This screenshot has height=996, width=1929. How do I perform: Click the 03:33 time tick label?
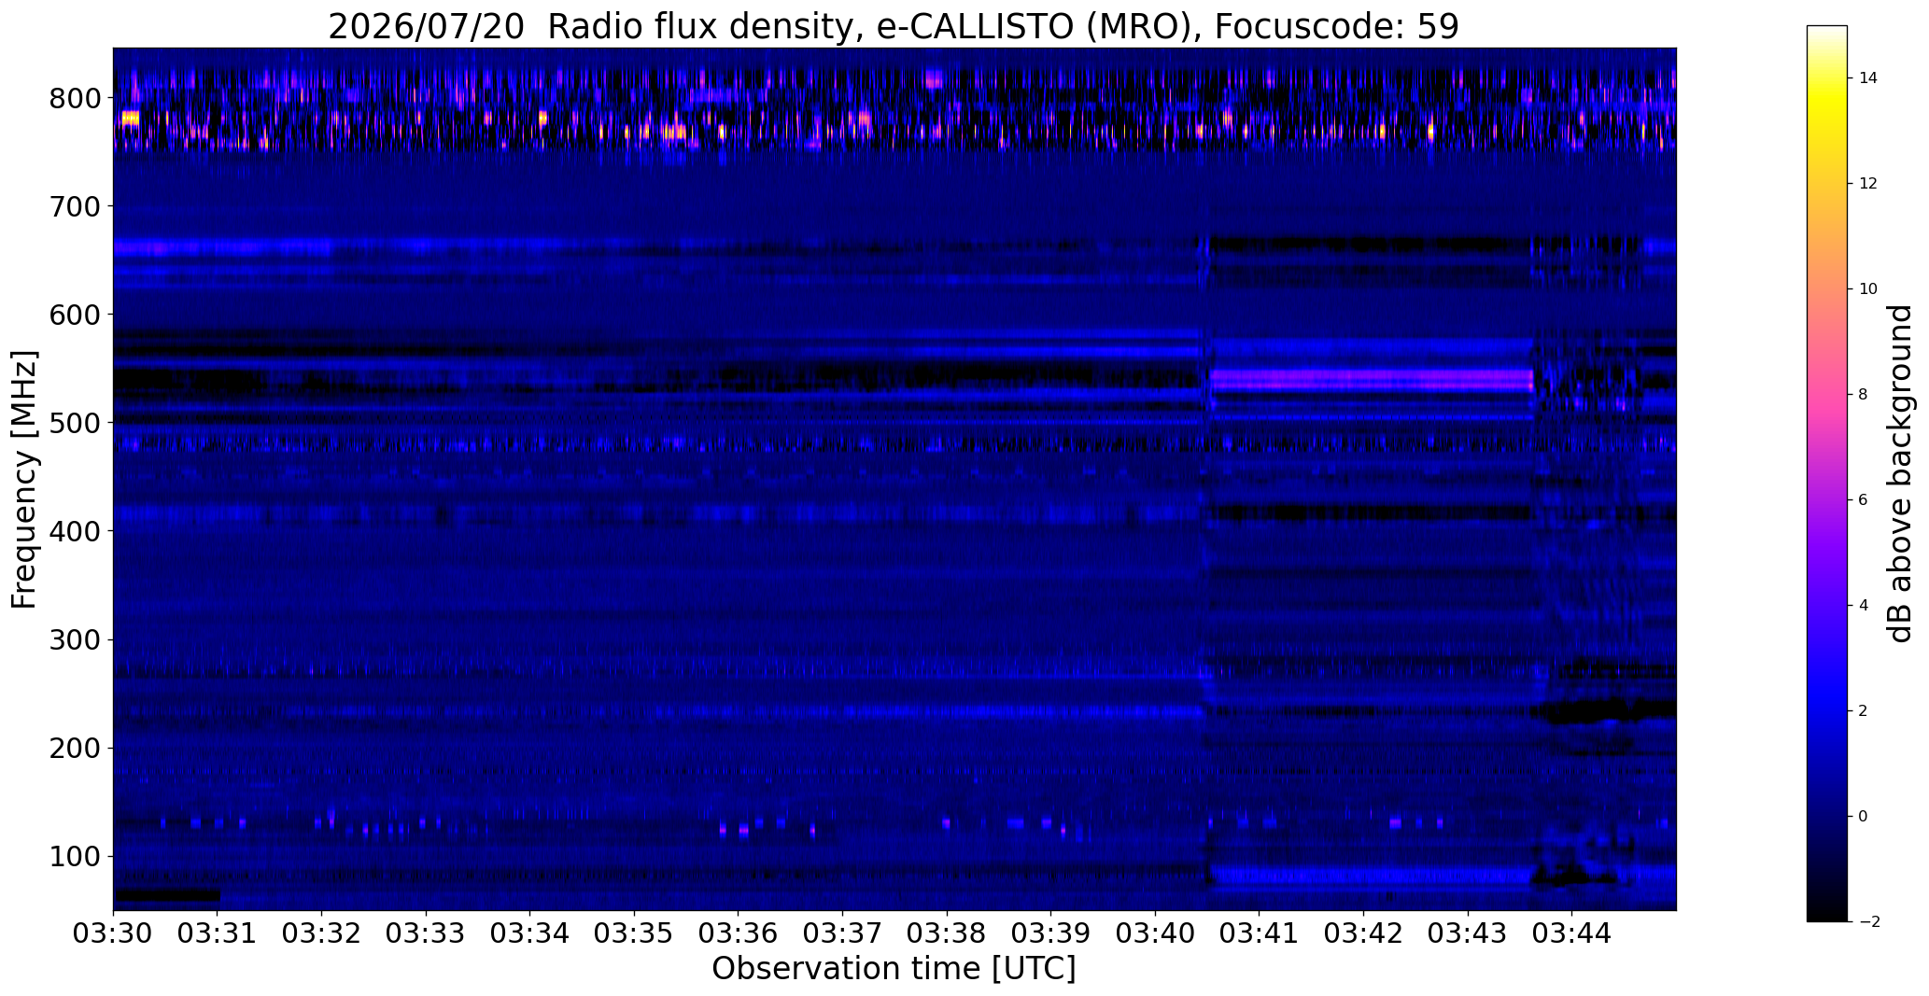click(x=426, y=933)
